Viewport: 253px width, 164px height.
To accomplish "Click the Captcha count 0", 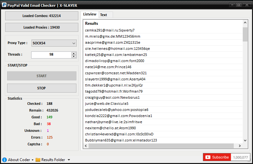I will pyautogui.click(x=48, y=144).
